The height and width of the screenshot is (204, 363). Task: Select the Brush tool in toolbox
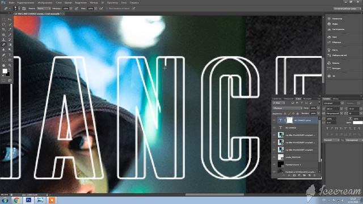click(10, 35)
